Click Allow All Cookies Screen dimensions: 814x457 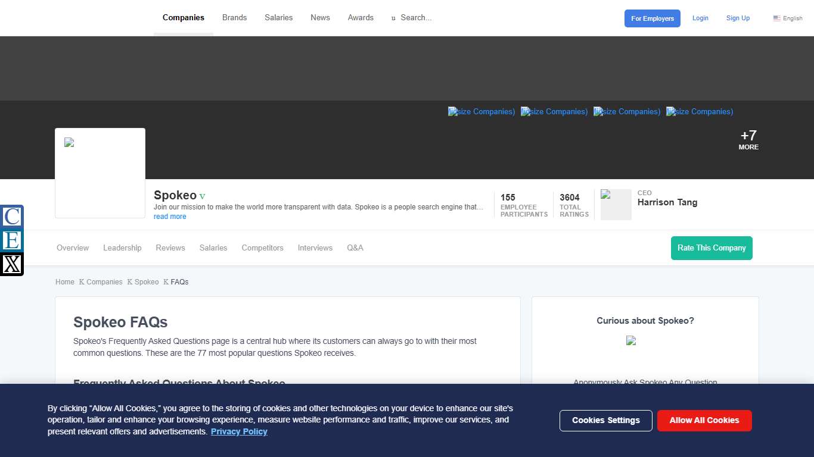point(704,420)
